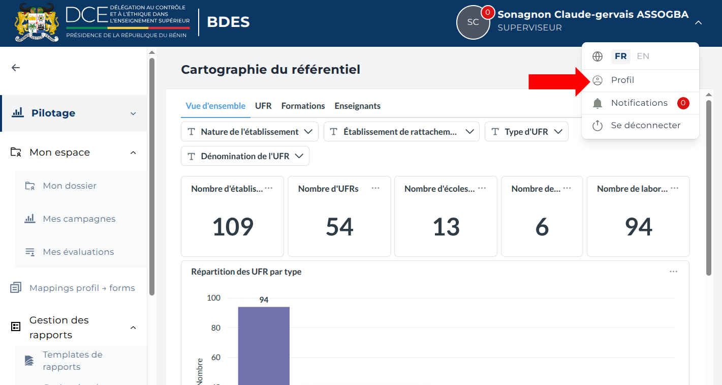Select the Vue d'ensemble tab
The width and height of the screenshot is (722, 385).
(215, 106)
